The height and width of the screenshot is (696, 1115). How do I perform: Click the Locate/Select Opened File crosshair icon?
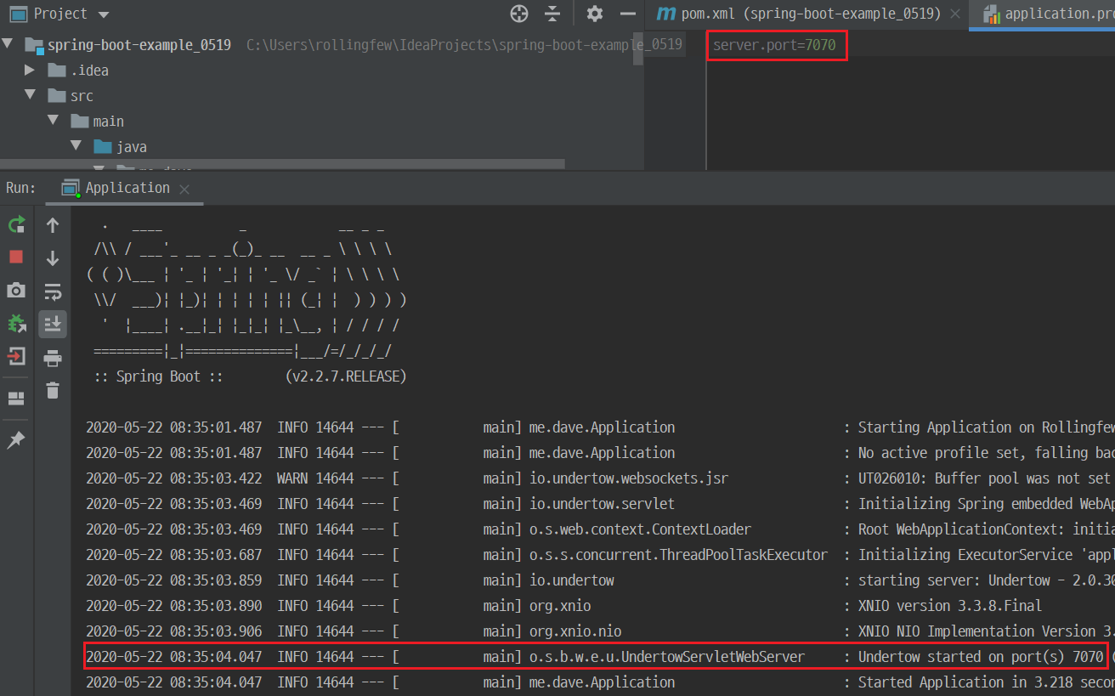point(518,14)
